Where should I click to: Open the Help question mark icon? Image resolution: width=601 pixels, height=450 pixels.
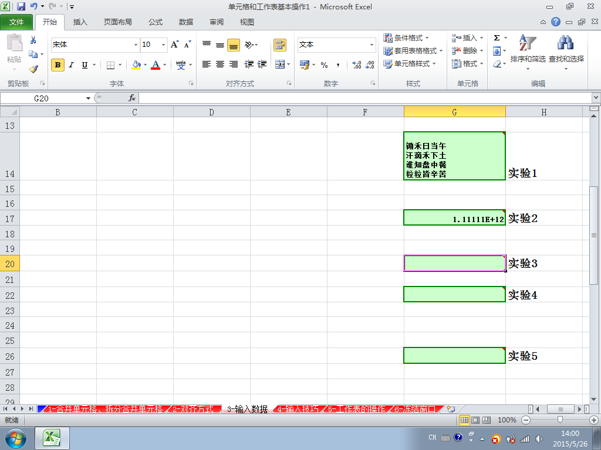click(556, 22)
